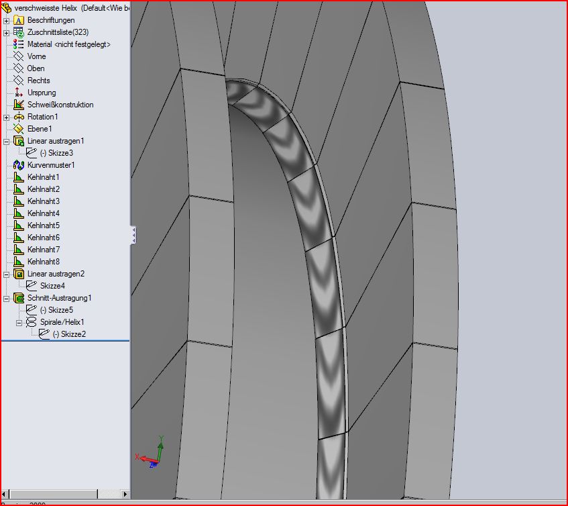Select the Rechts plane icon

(19, 80)
